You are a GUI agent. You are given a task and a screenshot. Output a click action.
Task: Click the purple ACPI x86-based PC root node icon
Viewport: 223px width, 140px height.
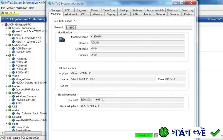6,24
